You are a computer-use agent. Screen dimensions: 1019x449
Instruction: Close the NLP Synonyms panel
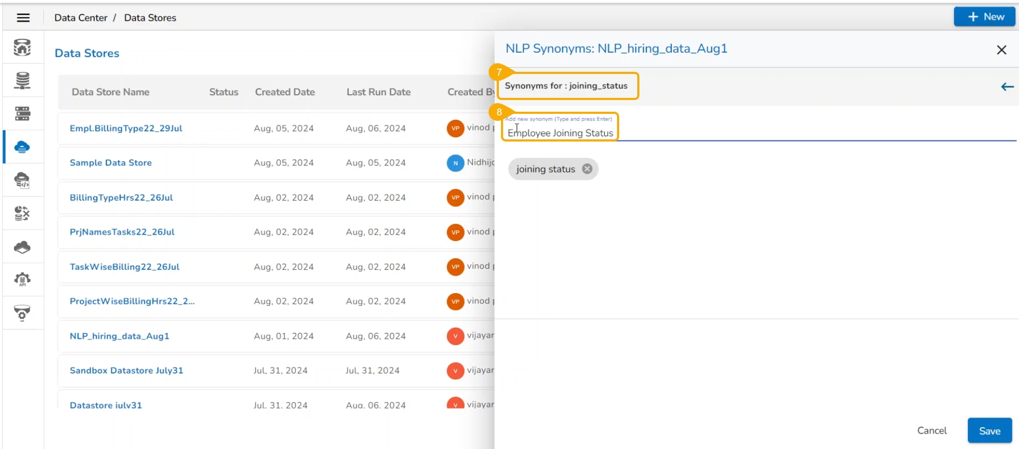[x=1001, y=49]
